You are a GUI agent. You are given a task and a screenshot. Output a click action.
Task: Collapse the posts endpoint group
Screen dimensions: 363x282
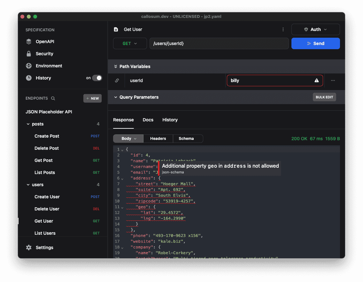pyautogui.click(x=28, y=124)
